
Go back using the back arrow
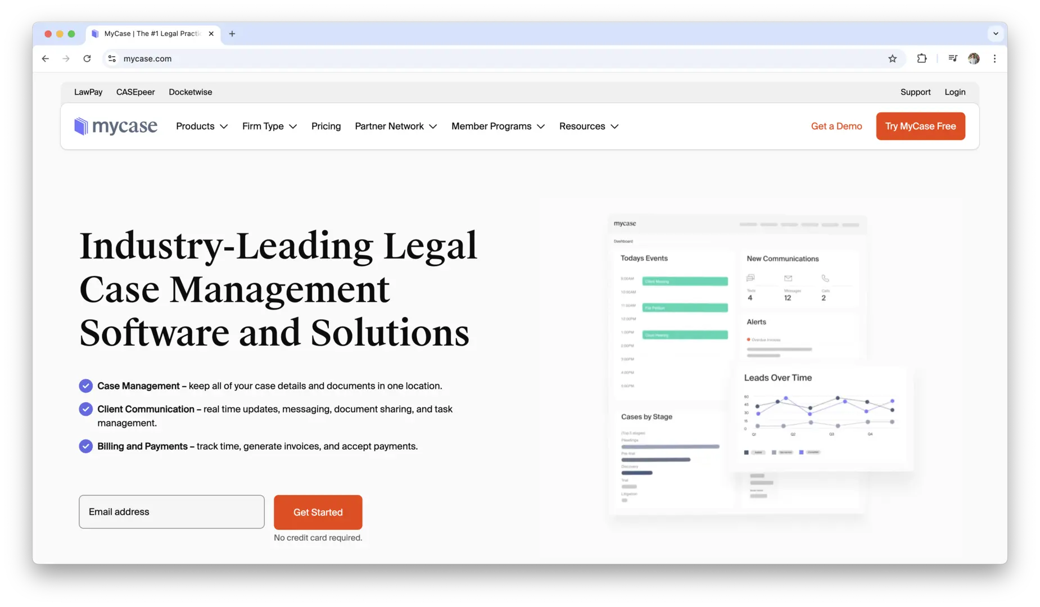[x=46, y=58]
